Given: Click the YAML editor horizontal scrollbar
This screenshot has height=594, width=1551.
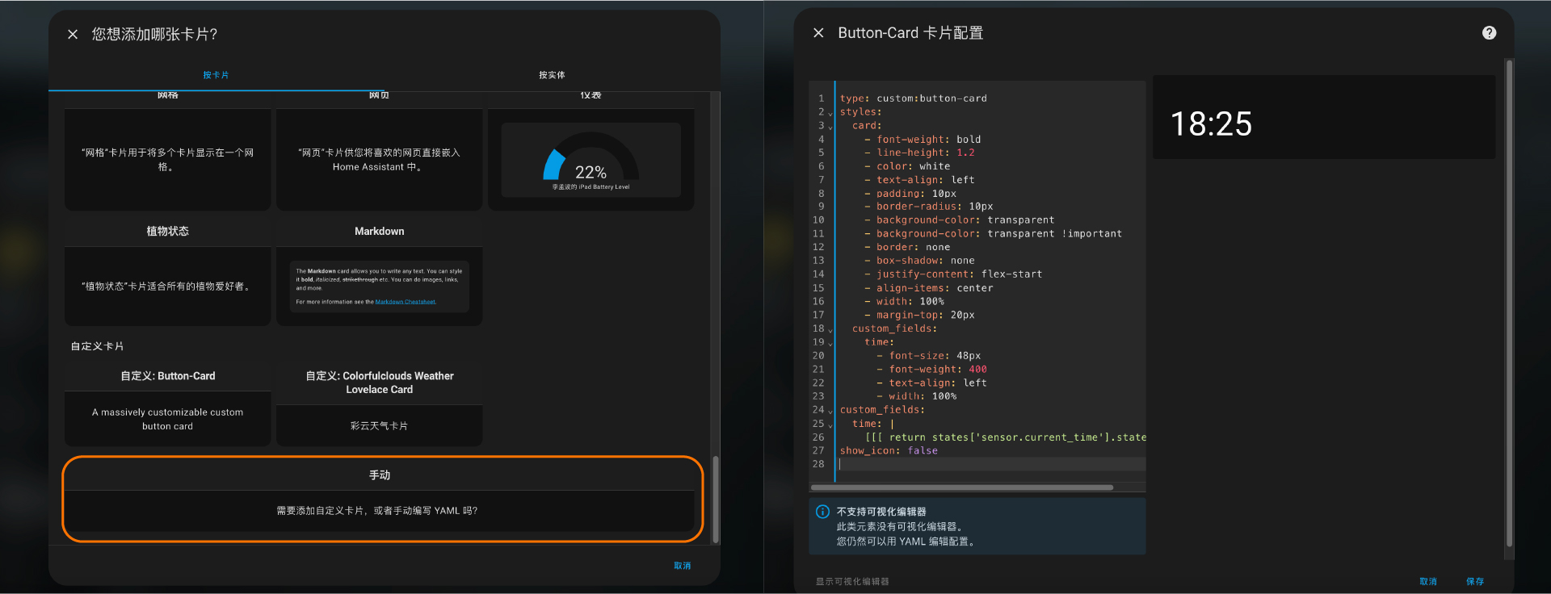Looking at the screenshot, I should click(x=961, y=487).
